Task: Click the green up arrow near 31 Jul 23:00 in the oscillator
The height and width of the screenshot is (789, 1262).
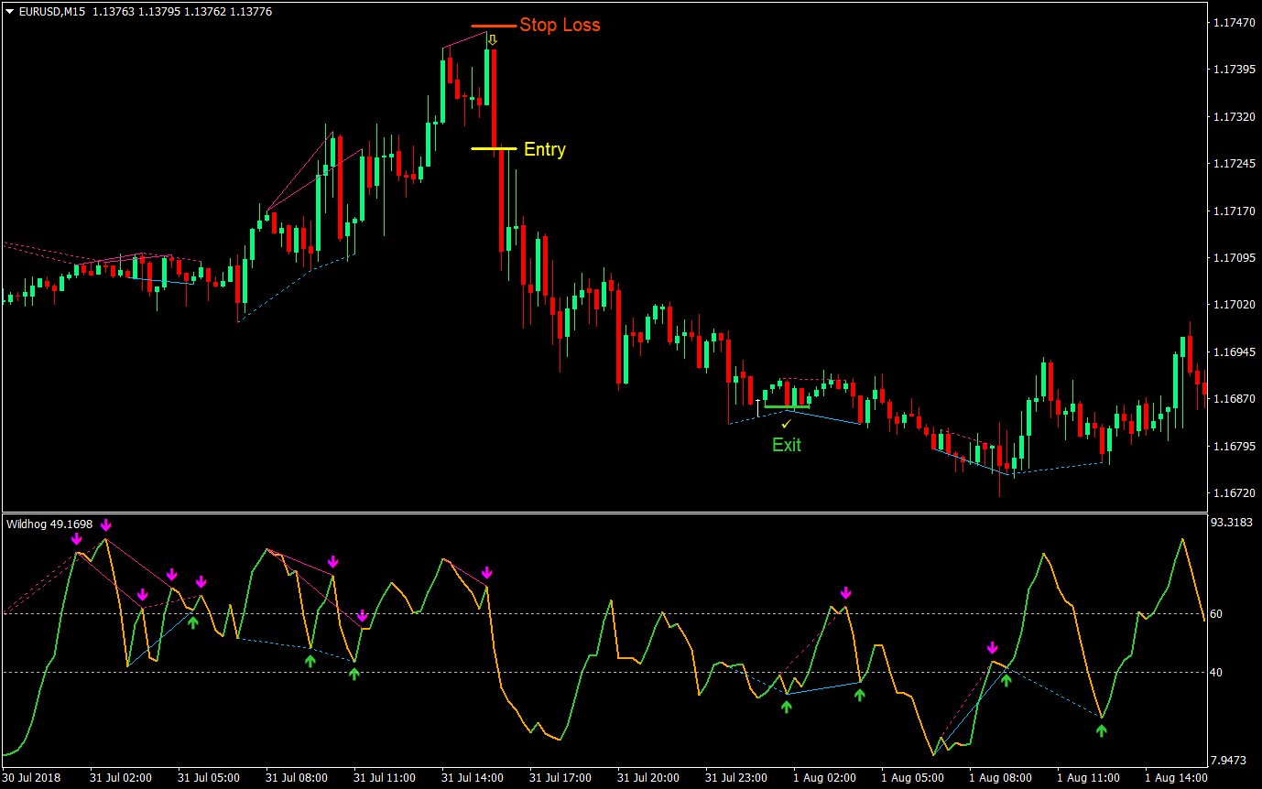Action: point(786,705)
